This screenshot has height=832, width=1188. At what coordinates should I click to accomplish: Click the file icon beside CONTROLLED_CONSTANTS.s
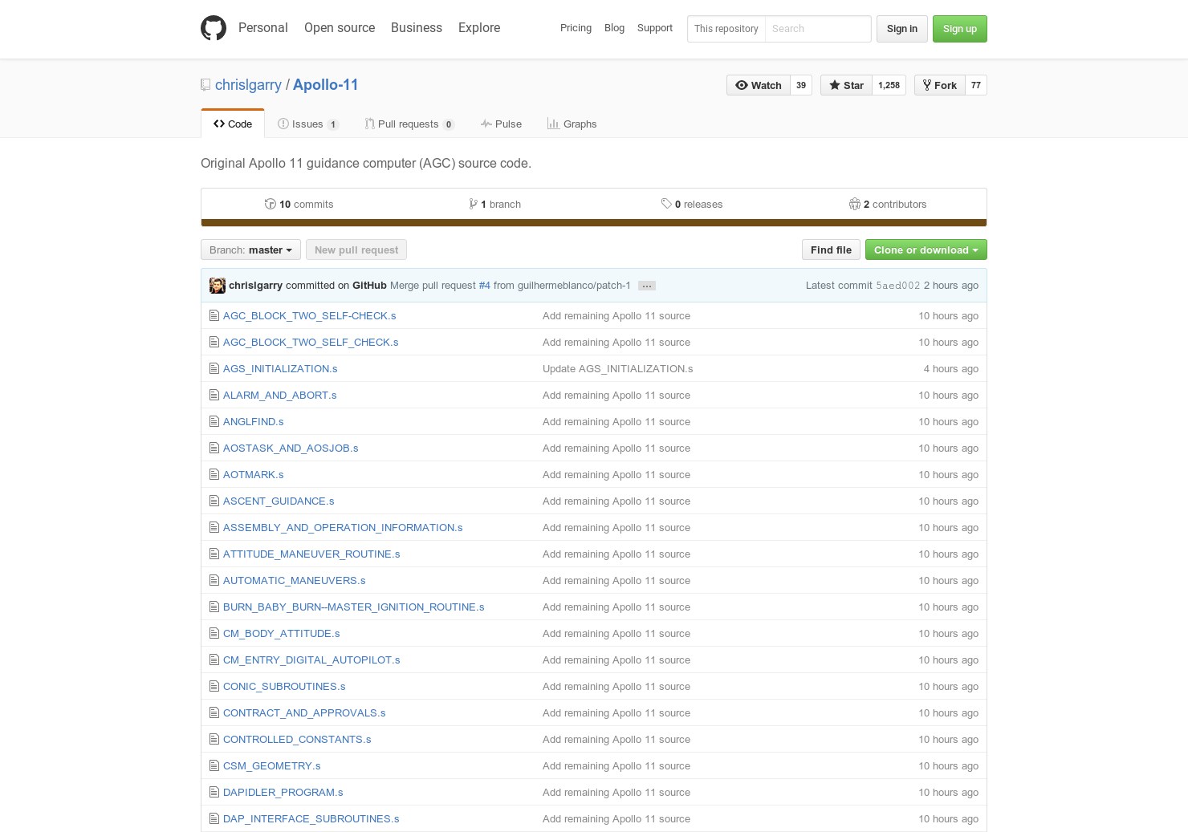[214, 740]
